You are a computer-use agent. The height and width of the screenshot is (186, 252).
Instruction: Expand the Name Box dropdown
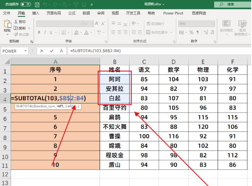pos(26,51)
